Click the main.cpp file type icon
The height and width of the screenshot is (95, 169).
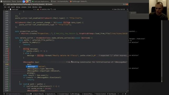pos(11,9)
